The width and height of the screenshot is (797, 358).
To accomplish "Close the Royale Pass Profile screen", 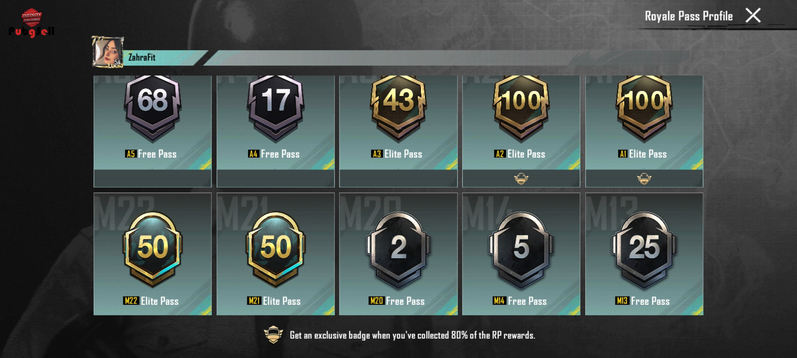I will pyautogui.click(x=753, y=15).
